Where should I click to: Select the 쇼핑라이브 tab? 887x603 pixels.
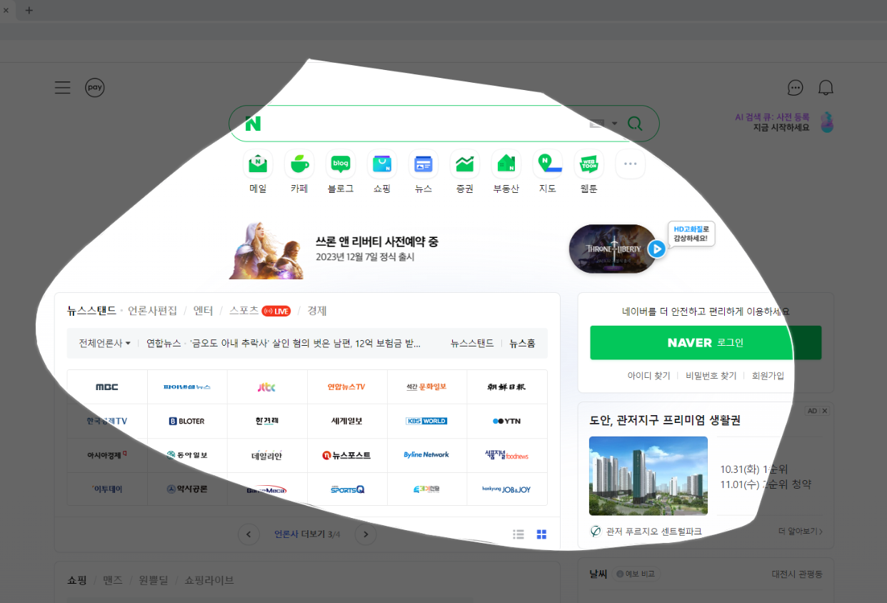point(209,580)
